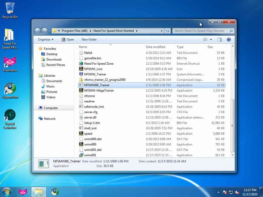Click the NFSMWBE_Trainer details pane thumbnail
Screen dimensions: 263x197
[x=43, y=164]
